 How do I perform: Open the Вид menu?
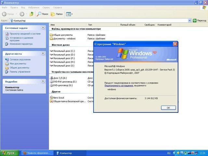pyautogui.click(x=23, y=7)
